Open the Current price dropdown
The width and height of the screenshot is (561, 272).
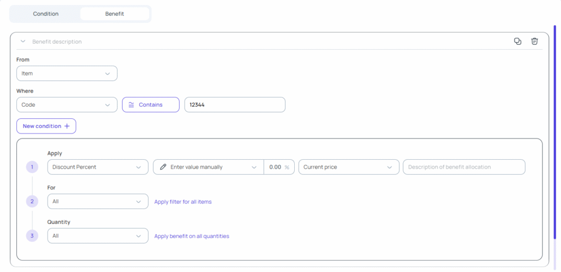[348, 167]
